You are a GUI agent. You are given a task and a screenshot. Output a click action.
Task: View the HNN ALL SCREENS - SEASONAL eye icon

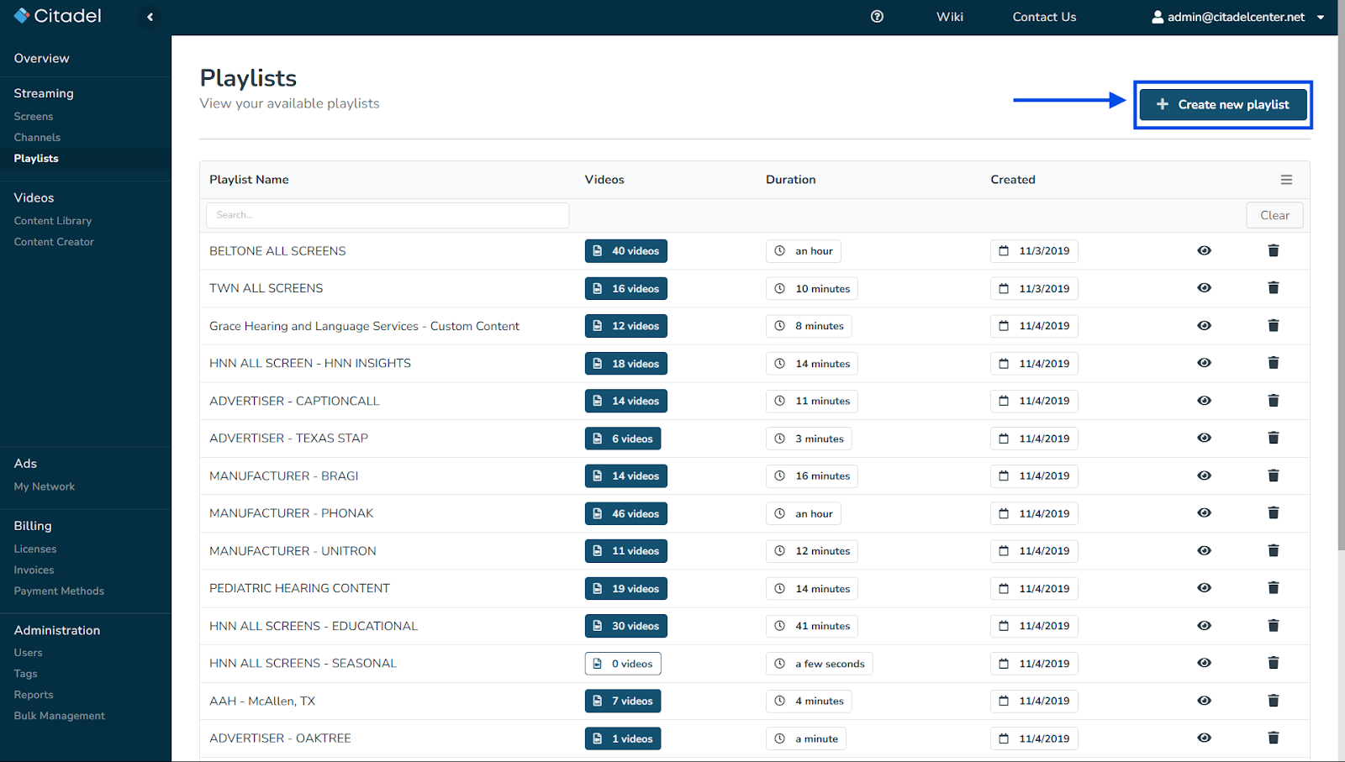(1205, 663)
